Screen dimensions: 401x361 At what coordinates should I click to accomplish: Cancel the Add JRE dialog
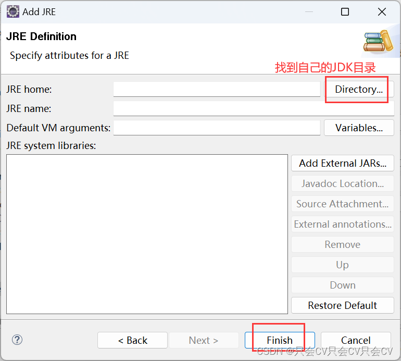(x=356, y=340)
